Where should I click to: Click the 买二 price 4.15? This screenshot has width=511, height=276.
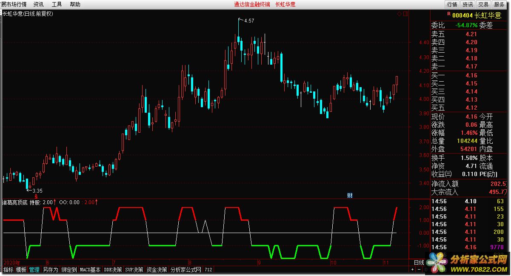[471, 83]
